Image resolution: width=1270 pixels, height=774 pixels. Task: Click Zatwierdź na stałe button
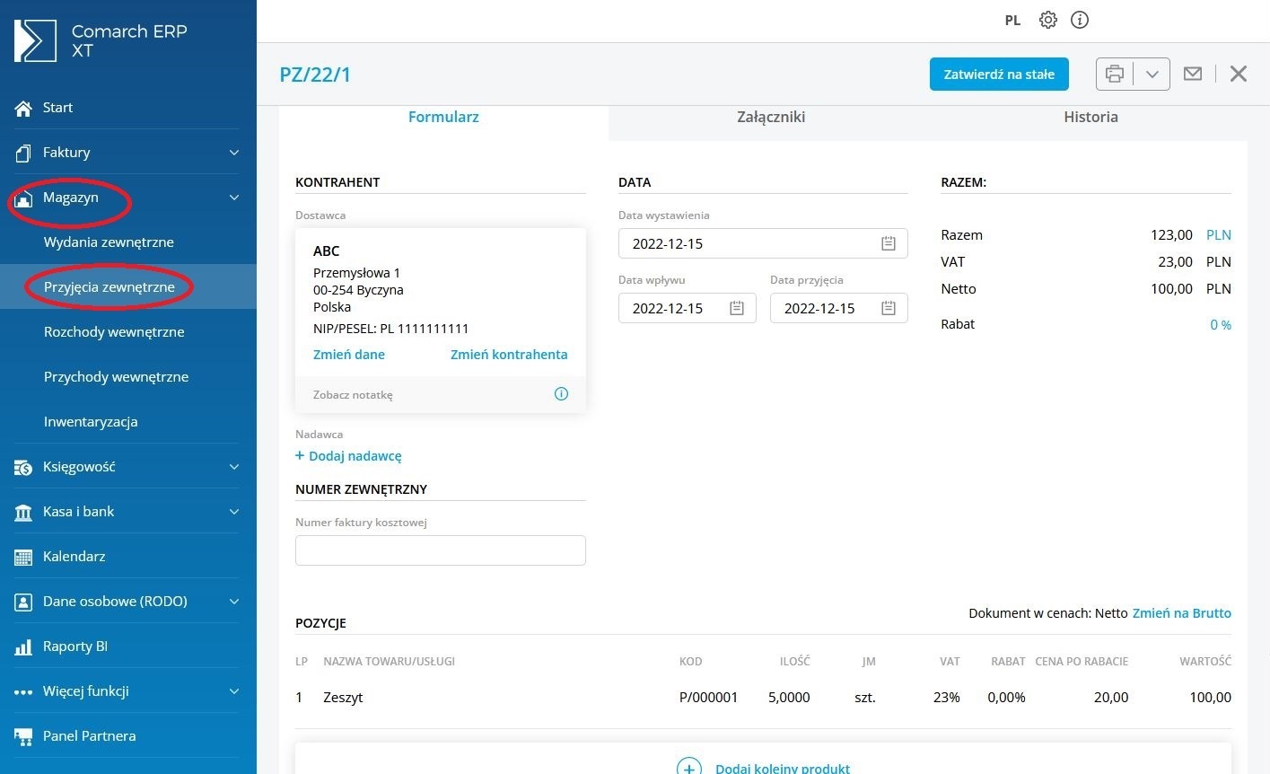click(999, 74)
